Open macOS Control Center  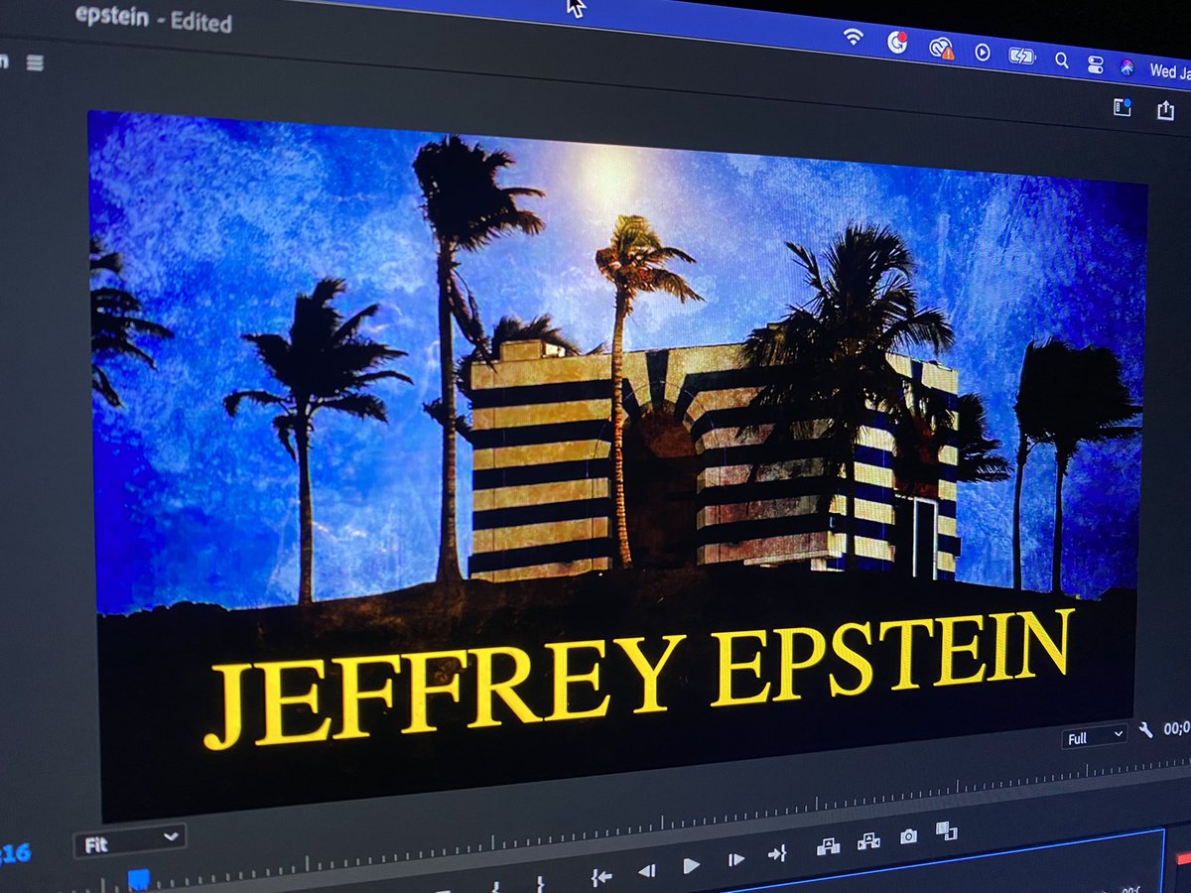tap(1095, 64)
